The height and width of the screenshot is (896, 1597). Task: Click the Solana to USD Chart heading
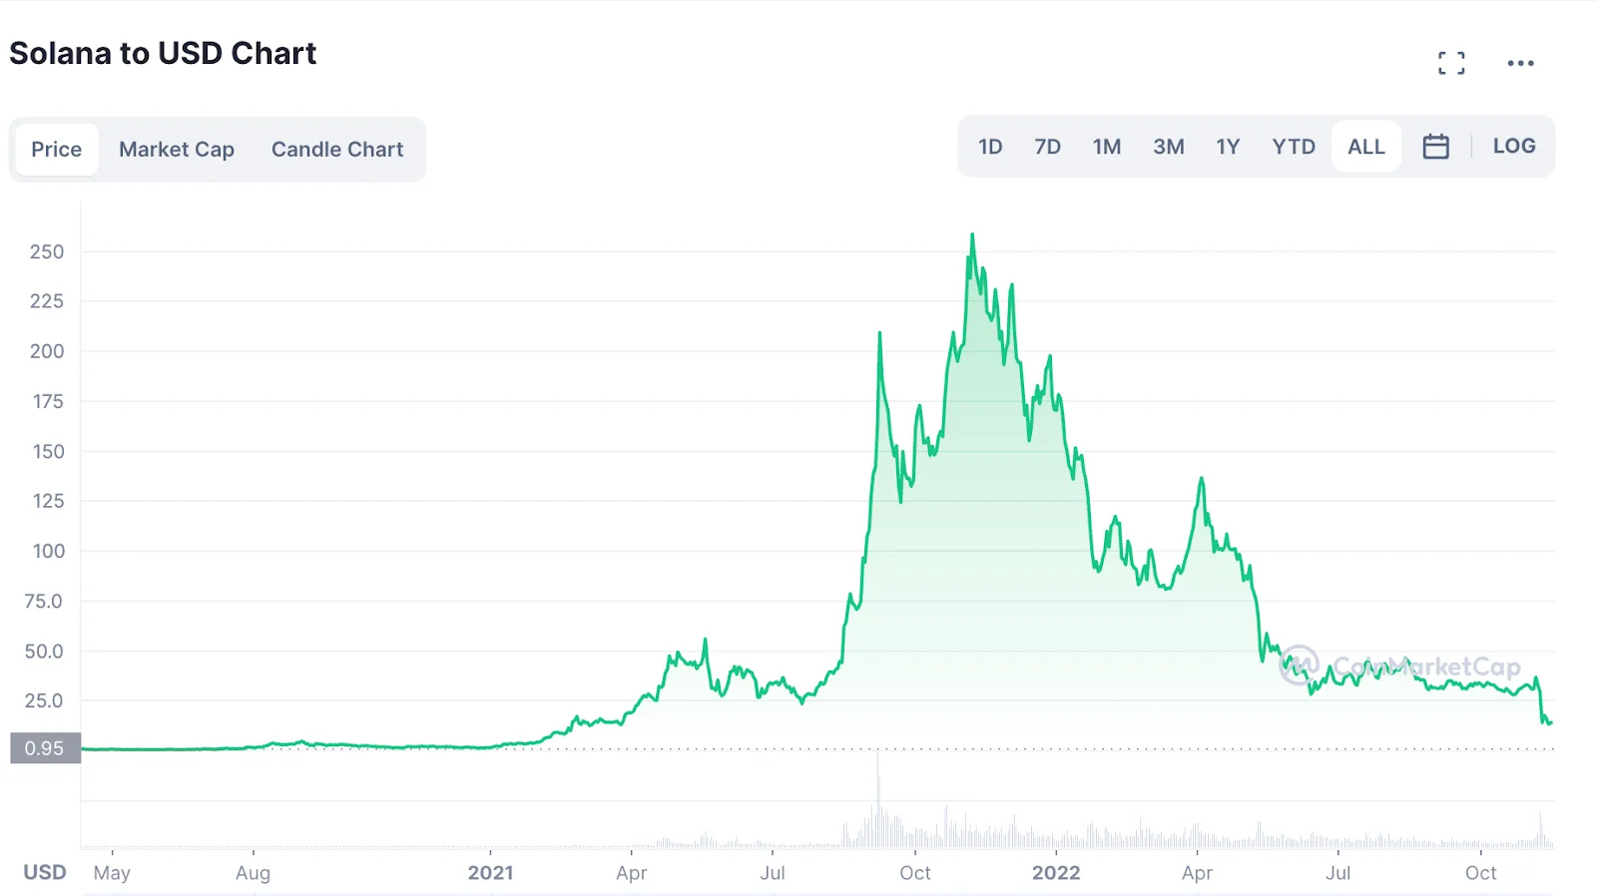163,53
